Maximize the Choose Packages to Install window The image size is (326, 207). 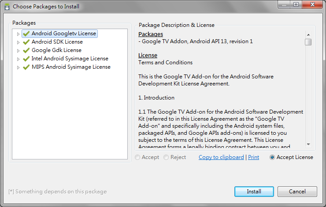[x=296, y=4]
